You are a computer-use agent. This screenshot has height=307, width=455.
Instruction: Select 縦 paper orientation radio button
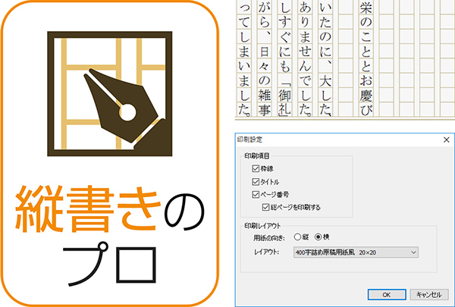pyautogui.click(x=297, y=237)
